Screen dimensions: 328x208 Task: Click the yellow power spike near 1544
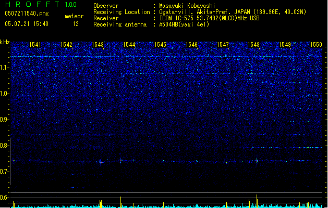click(x=120, y=202)
